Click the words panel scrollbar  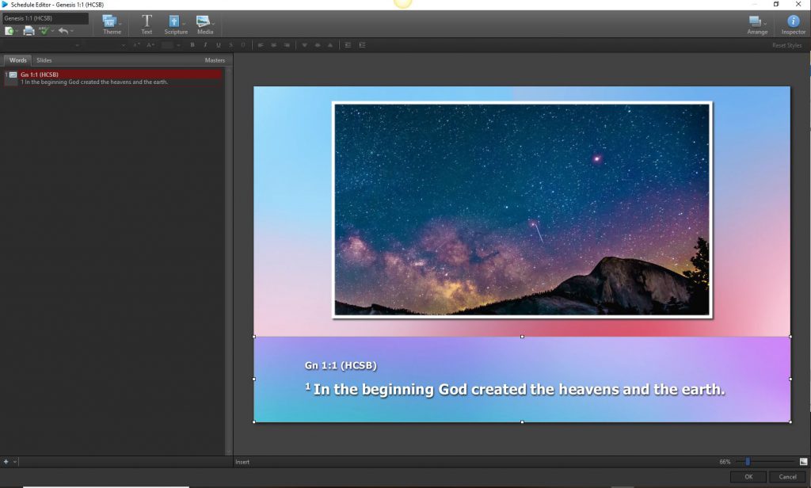pos(229,261)
